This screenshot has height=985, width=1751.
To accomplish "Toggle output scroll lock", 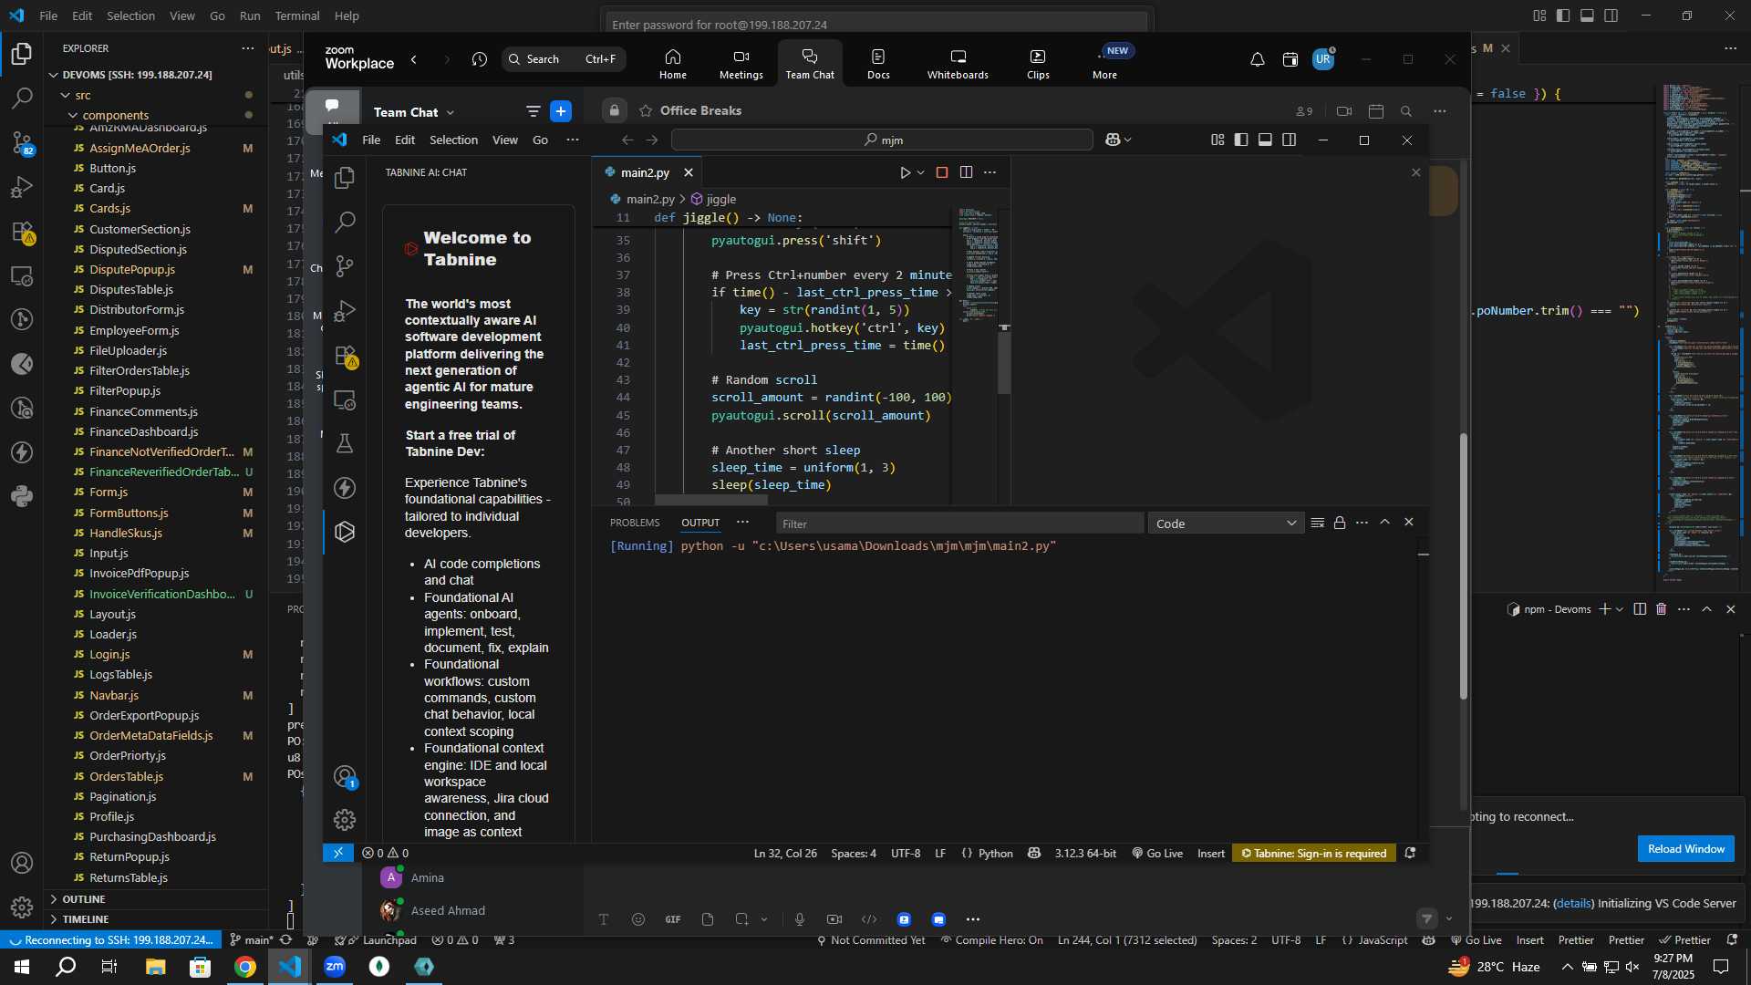I will [1340, 523].
